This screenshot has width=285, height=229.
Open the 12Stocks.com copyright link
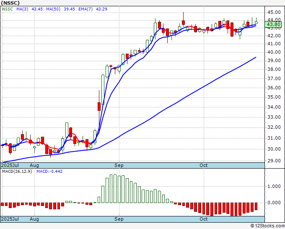267,226
